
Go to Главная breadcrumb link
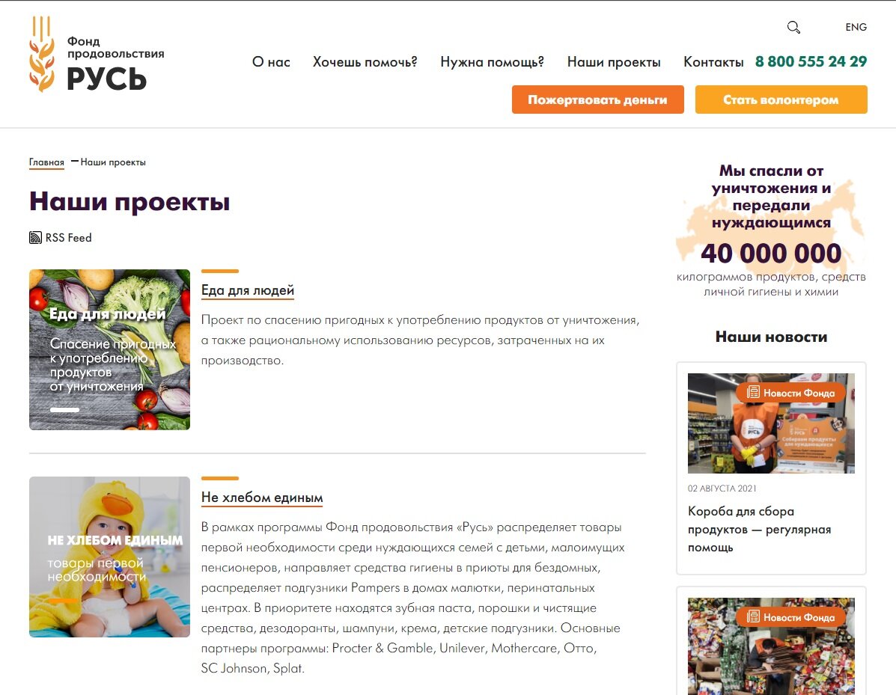(47, 162)
